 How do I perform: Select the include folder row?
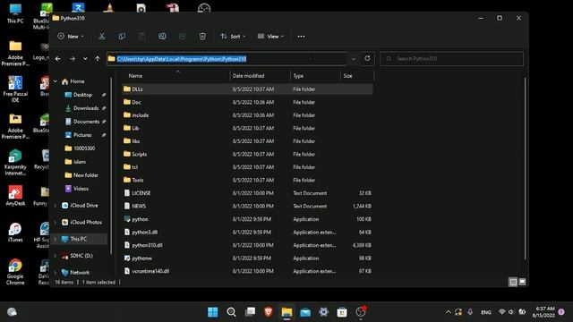(247, 115)
